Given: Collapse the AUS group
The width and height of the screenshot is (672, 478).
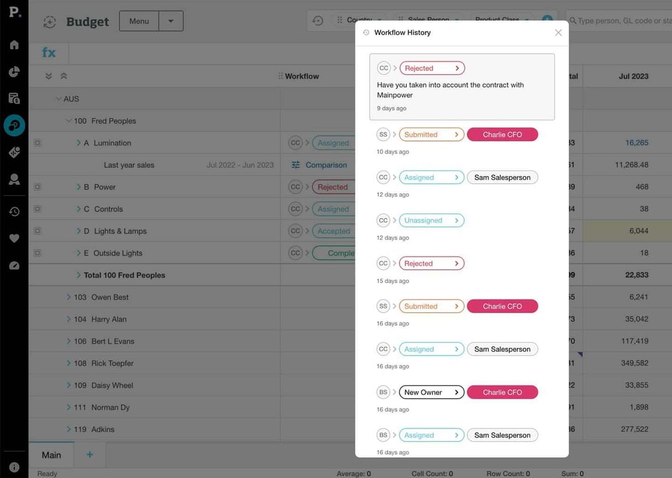Looking at the screenshot, I should 58,99.
